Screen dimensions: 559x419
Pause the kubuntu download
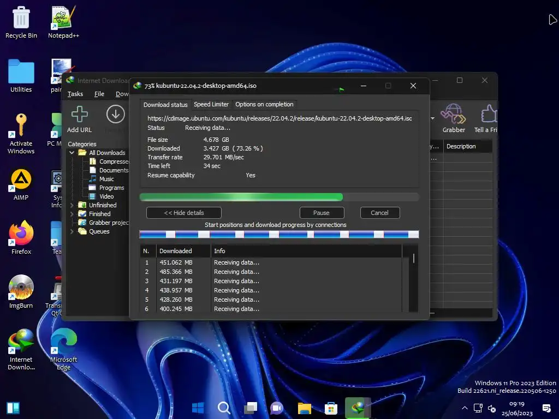(x=322, y=213)
